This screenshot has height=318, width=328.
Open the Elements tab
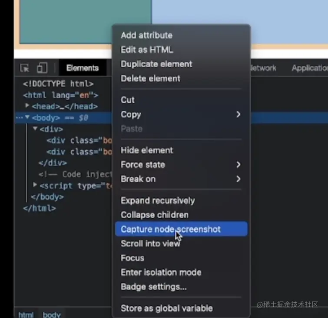83,68
